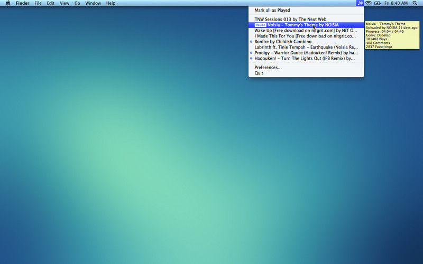Open the Go menu
The image size is (423, 264).
77,3
